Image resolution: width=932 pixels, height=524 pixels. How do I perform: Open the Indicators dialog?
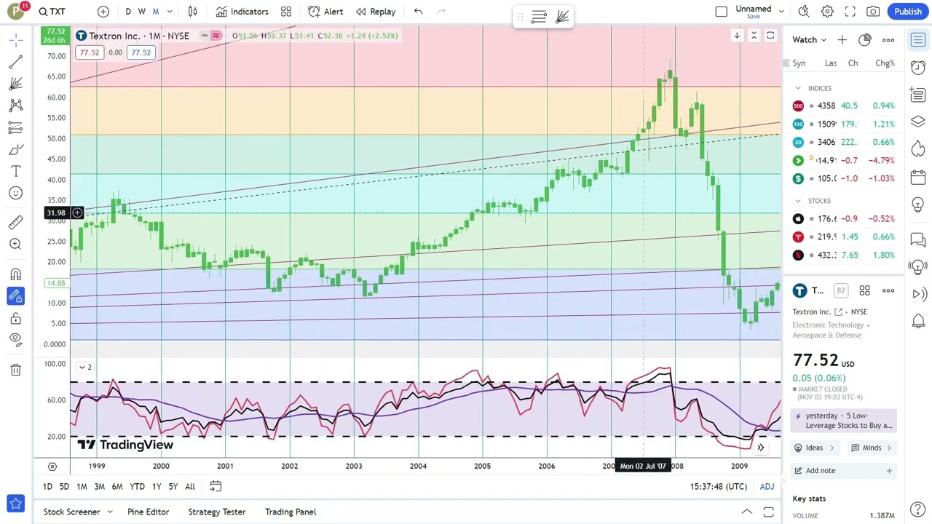point(242,12)
